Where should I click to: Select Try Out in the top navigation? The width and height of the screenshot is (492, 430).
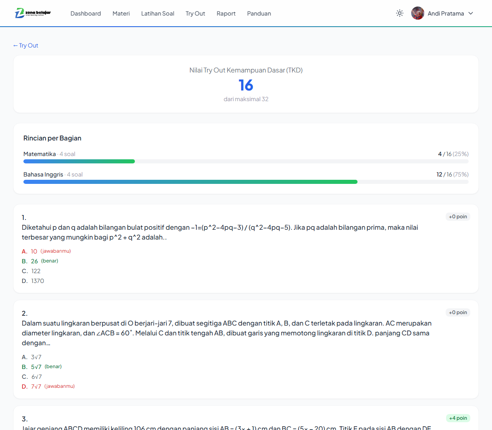point(195,14)
